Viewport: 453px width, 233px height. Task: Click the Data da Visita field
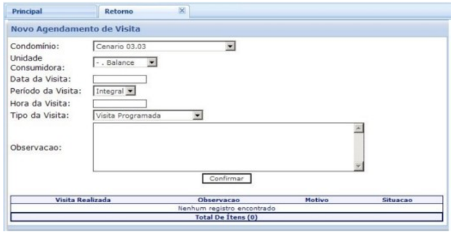tap(119, 79)
